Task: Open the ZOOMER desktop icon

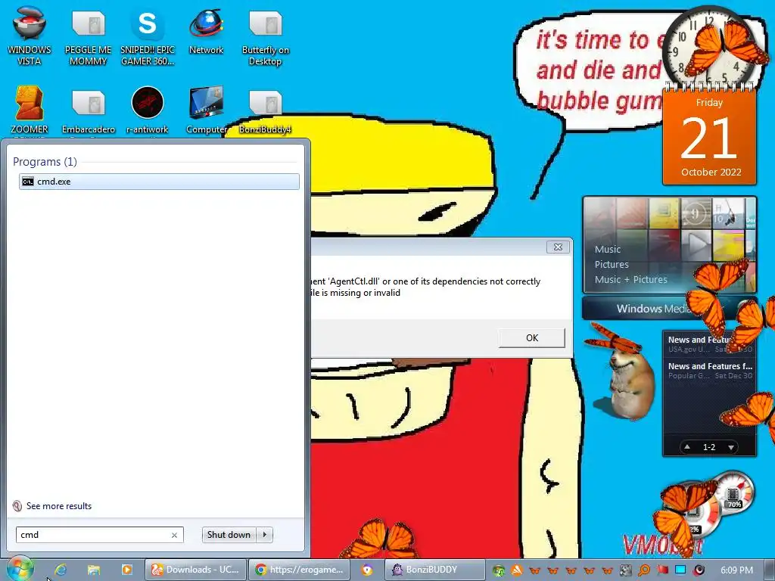Action: pos(30,110)
